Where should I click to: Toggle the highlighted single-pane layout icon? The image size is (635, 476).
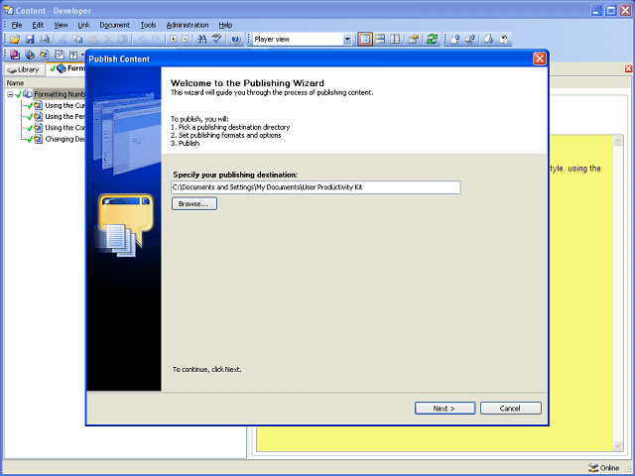point(365,40)
